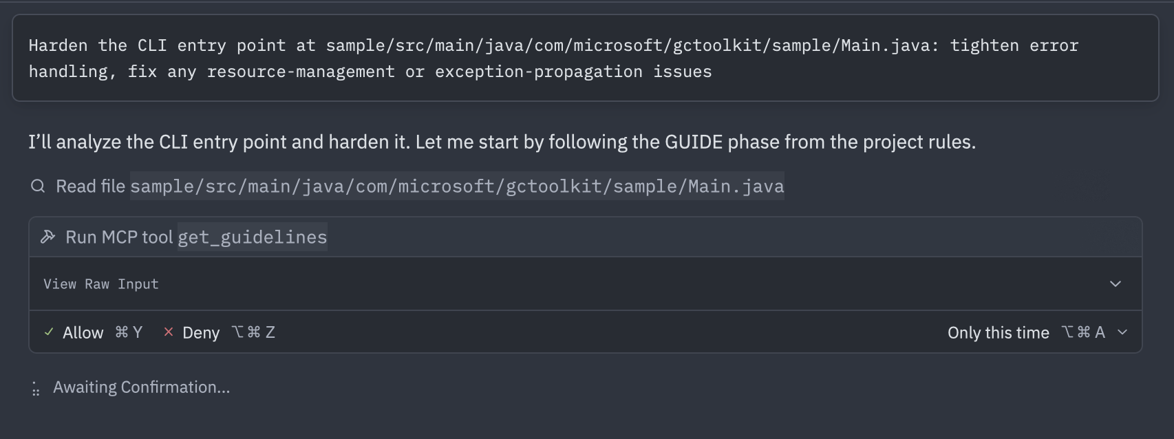
Task: Click the Awaiting Confirmation status text
Action: (142, 387)
